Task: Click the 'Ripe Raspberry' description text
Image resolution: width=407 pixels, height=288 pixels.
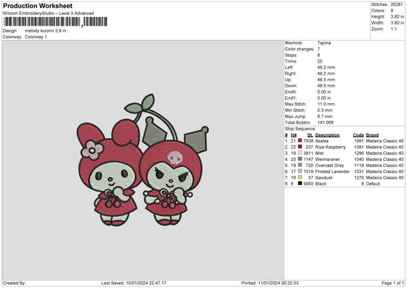Action: (x=330, y=147)
